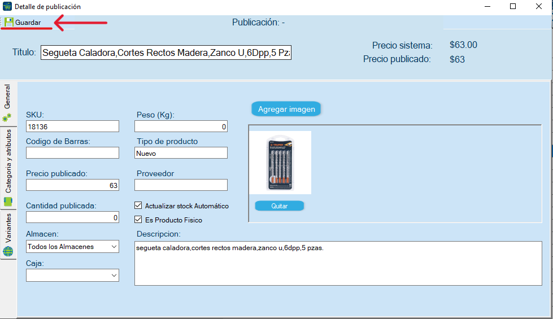Minimize the Detalle de publicación window
The width and height of the screenshot is (553, 319).
(x=487, y=6)
